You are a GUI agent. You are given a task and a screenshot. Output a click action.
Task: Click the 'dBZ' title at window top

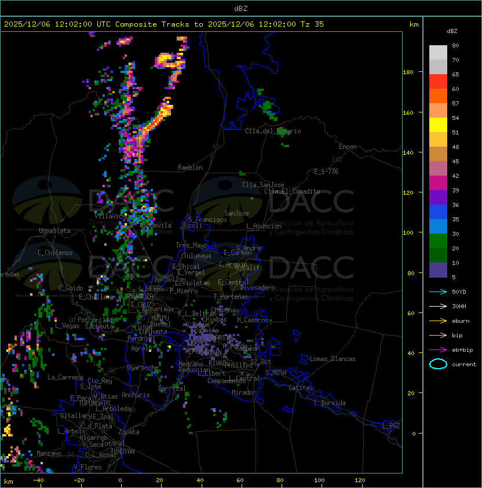[241, 8]
